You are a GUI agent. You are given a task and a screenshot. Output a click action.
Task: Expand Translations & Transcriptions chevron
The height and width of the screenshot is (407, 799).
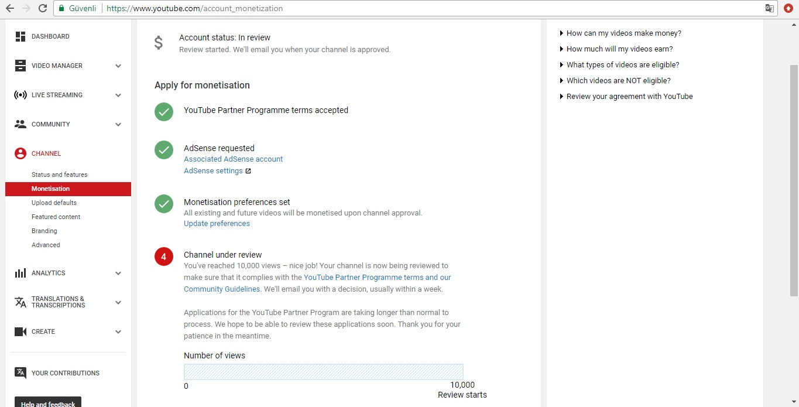click(x=118, y=303)
